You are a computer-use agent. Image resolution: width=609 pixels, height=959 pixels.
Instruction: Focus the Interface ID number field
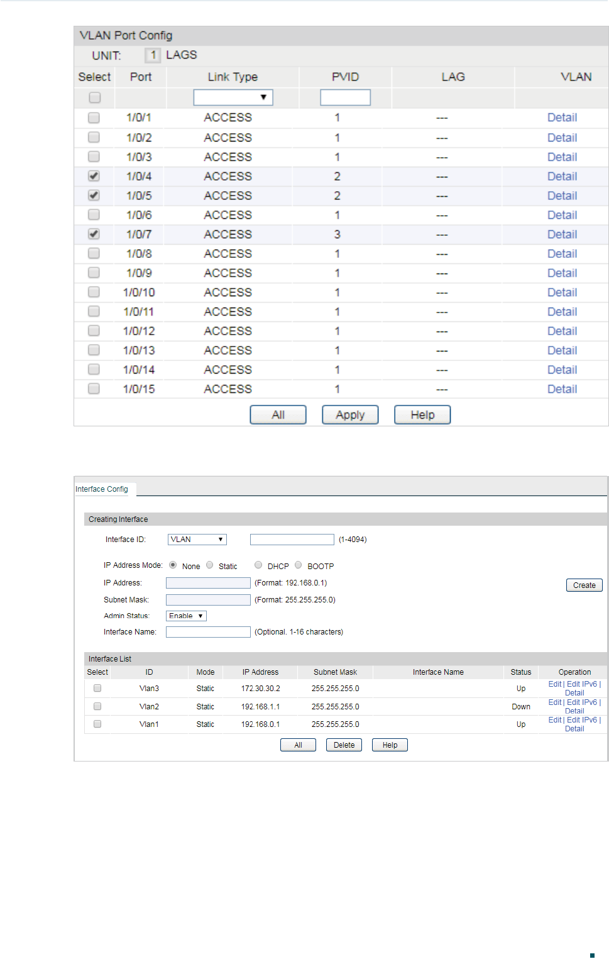(x=292, y=540)
